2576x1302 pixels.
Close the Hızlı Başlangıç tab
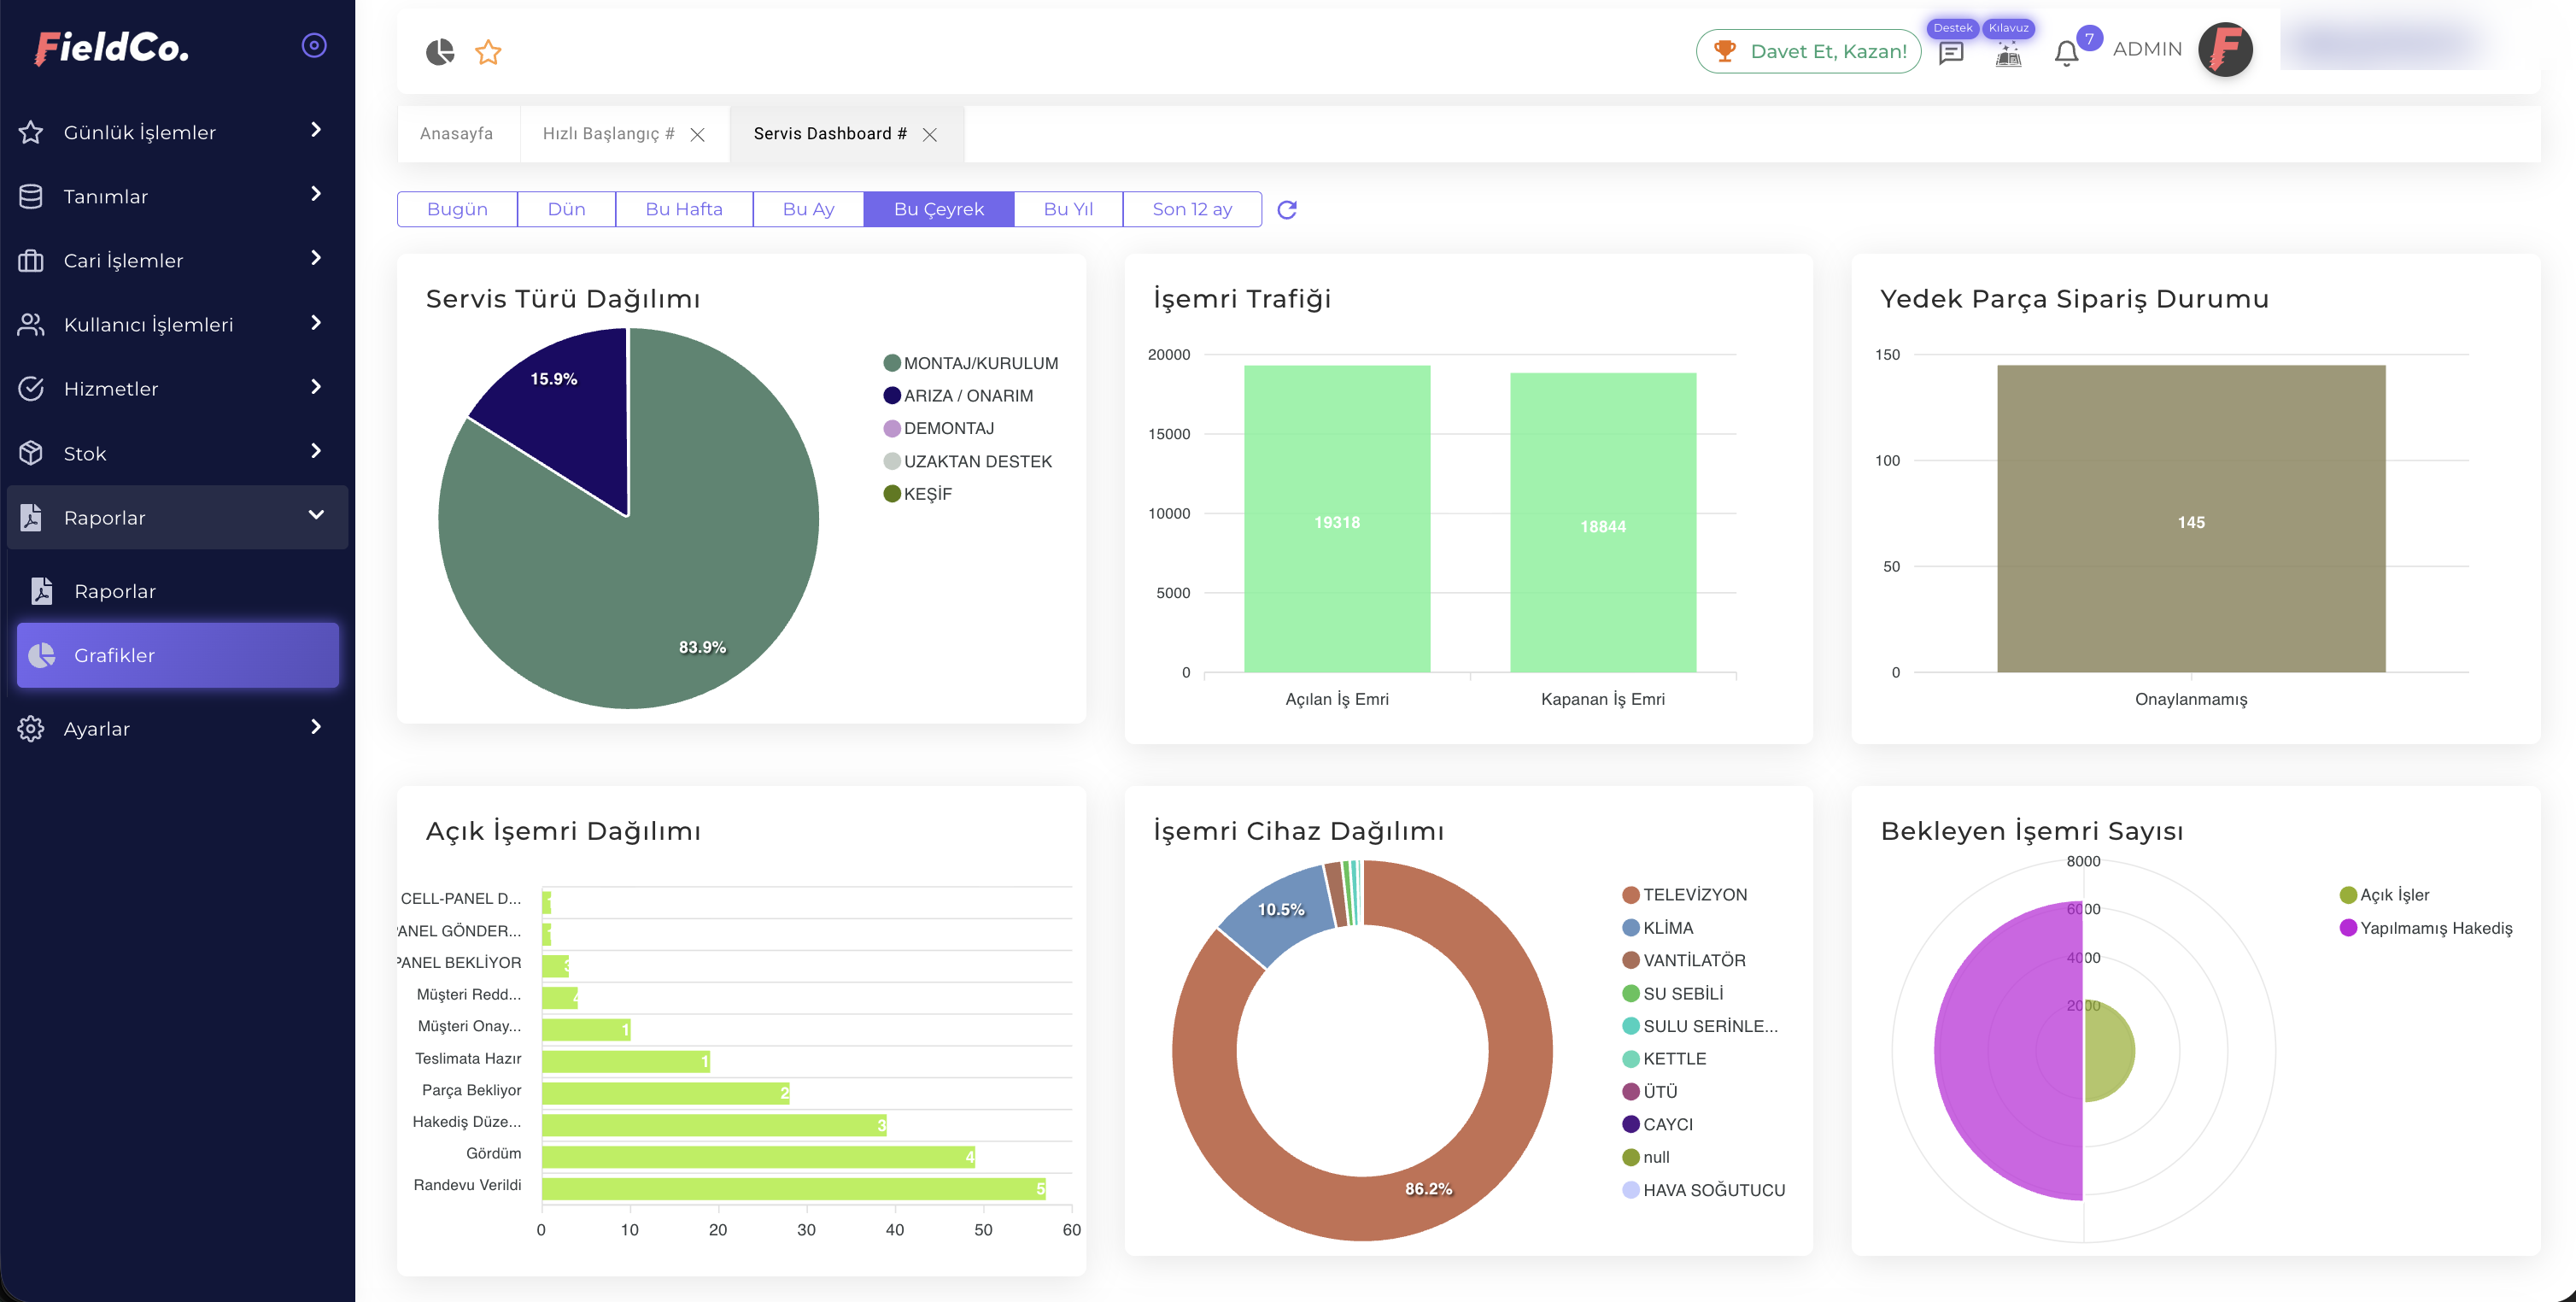pos(698,134)
